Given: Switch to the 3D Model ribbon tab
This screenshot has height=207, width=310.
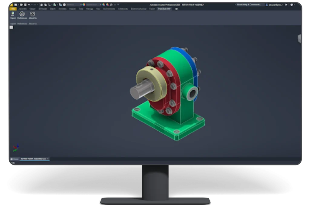Looking at the screenshot, I should pos(42,9).
